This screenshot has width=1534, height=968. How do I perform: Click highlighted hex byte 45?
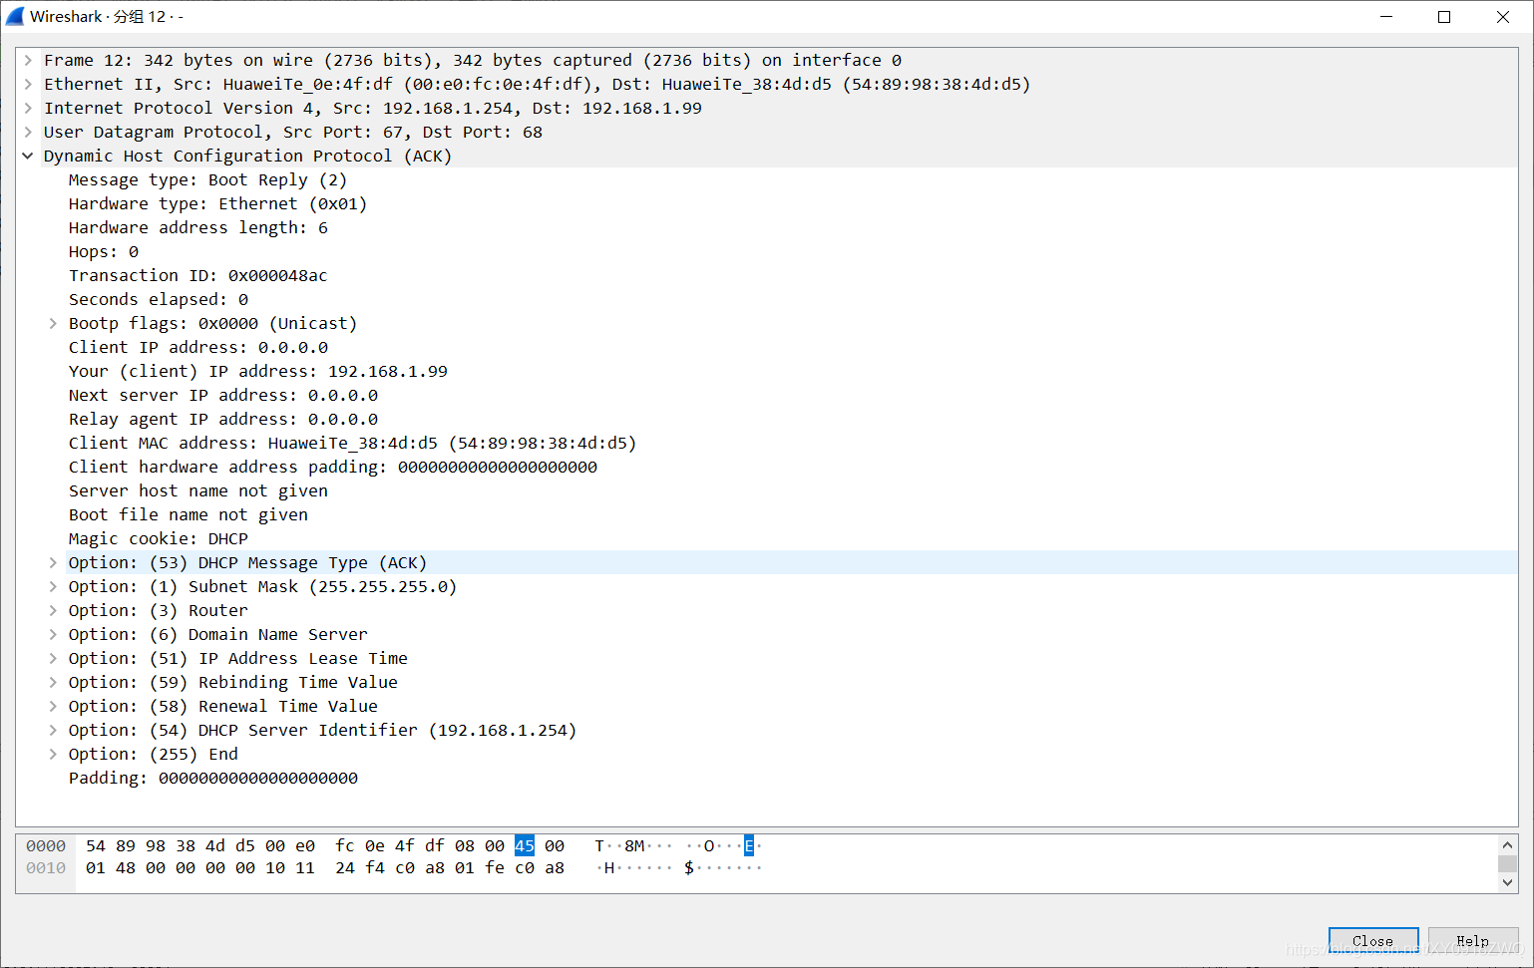(x=525, y=845)
